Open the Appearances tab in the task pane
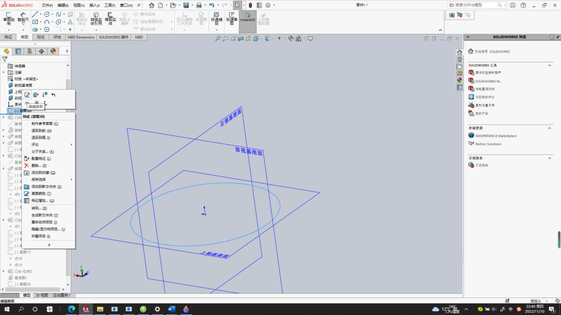561x315 pixels. pos(460,80)
